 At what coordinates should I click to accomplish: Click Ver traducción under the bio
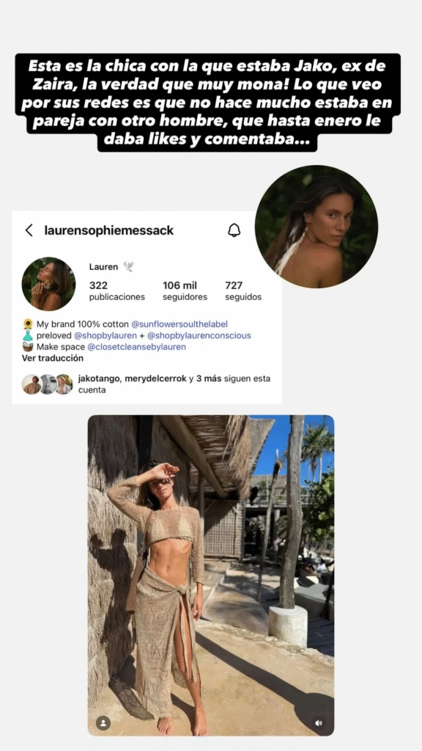(53, 358)
